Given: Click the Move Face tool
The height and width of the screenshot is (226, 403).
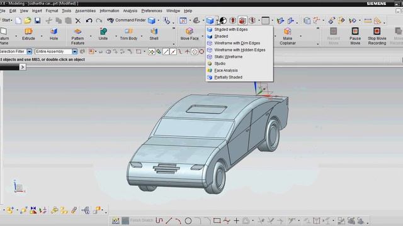Looking at the screenshot, I should 190,35.
